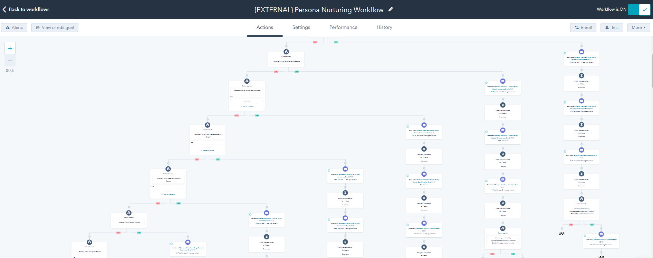Click the Enroll button
Image resolution: width=653 pixels, height=258 pixels.
(583, 28)
